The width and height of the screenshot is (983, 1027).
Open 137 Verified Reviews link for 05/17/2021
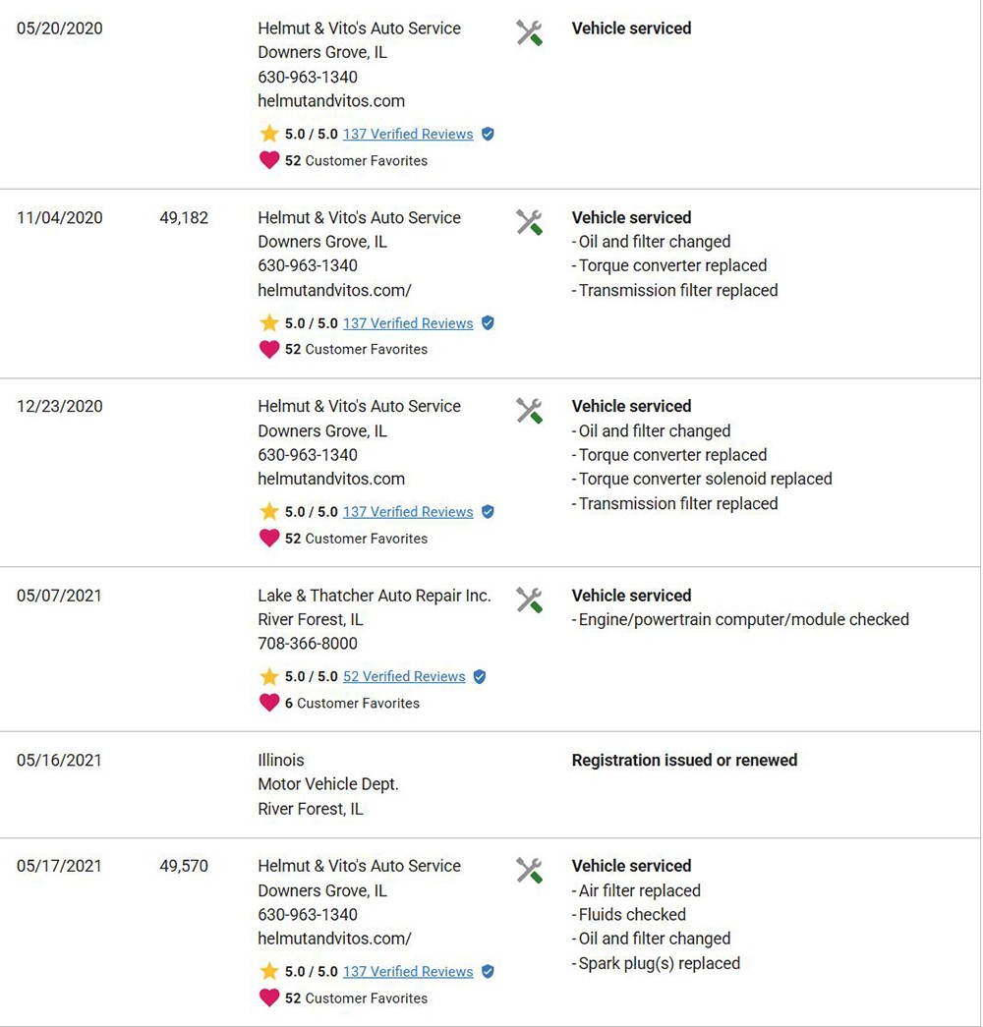408,972
